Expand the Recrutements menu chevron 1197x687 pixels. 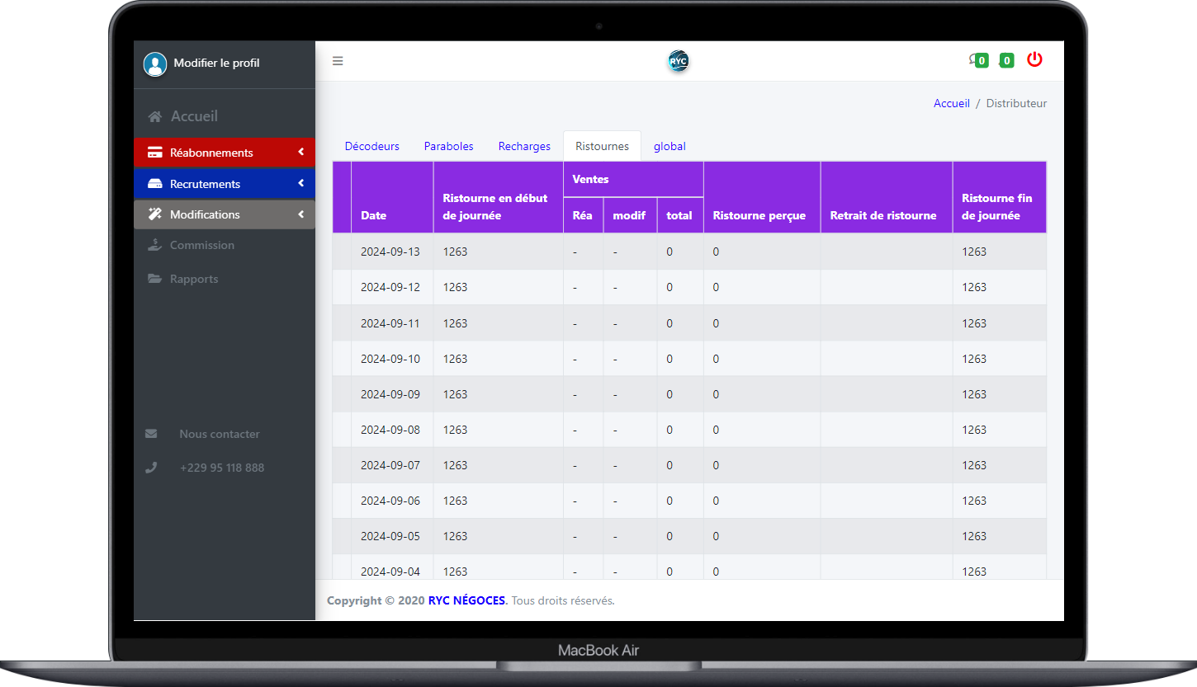(301, 183)
